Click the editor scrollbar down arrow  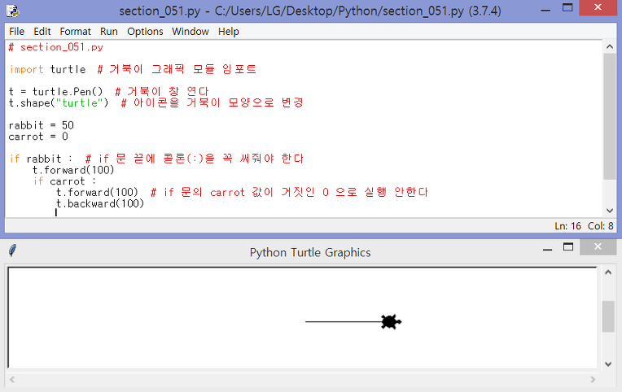pyautogui.click(x=610, y=211)
